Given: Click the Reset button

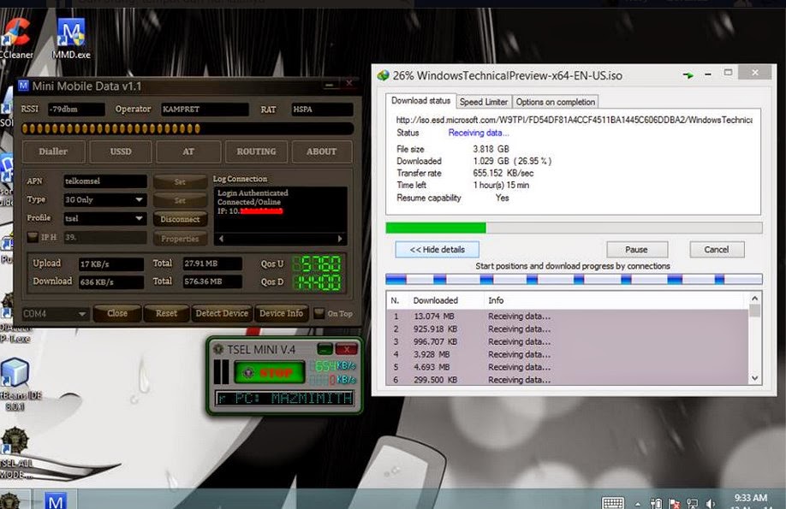Looking at the screenshot, I should click(x=166, y=313).
